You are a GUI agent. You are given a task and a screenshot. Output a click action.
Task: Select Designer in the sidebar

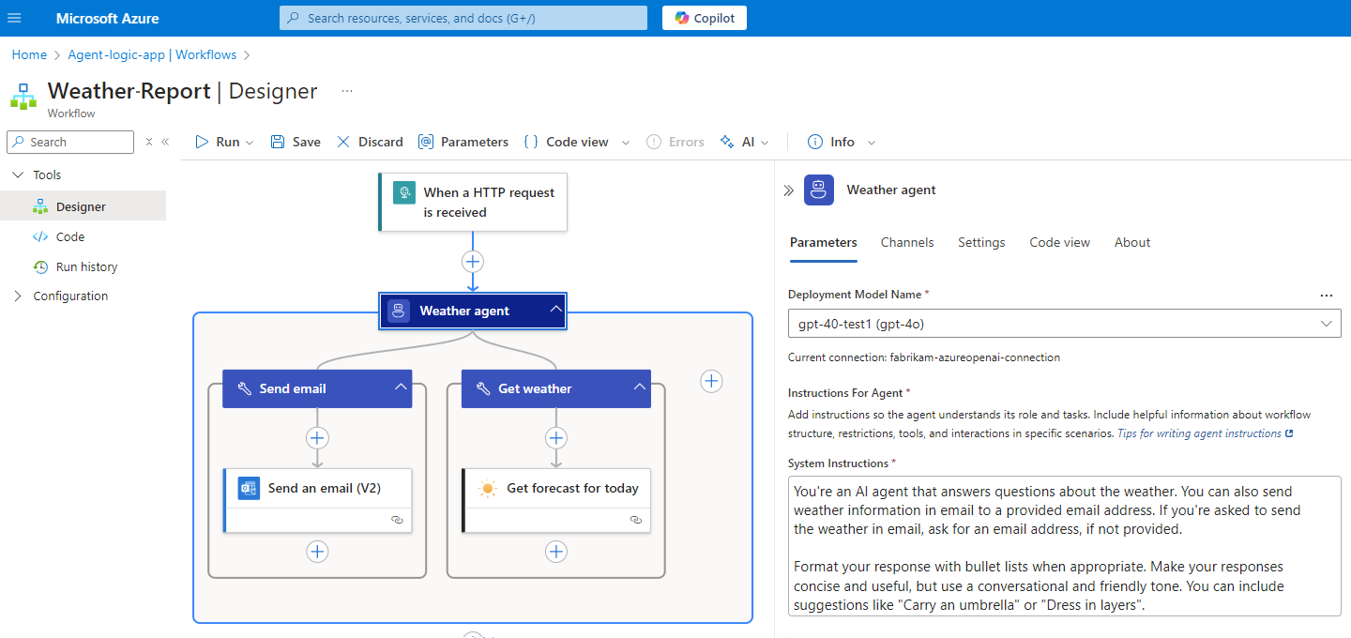click(x=83, y=206)
